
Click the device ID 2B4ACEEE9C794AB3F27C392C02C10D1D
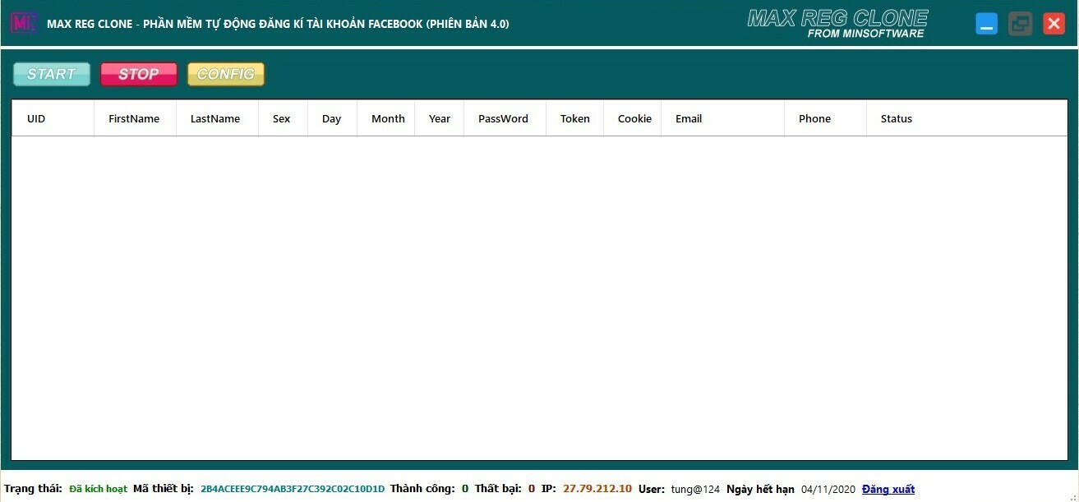coord(293,489)
